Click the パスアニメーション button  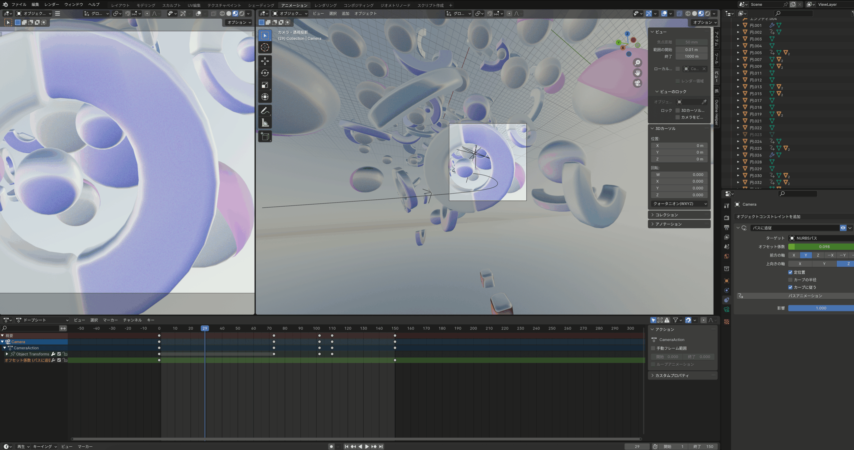805,296
